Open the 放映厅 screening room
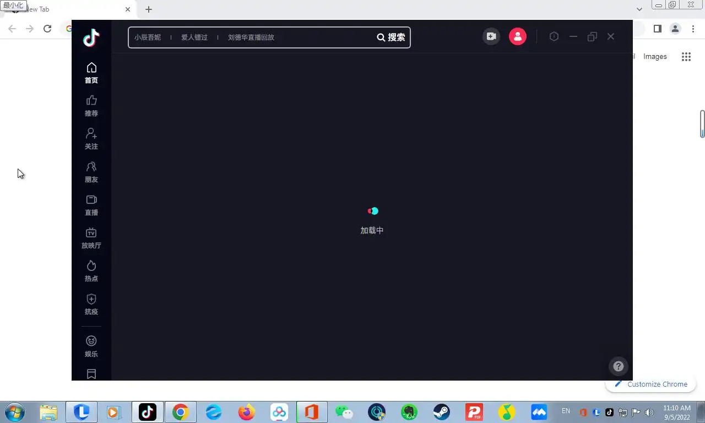This screenshot has width=705, height=423. [91, 238]
